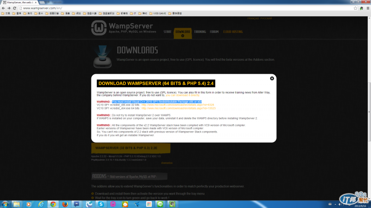The height and width of the screenshot is (208, 371).
Task: Open the vcredist_x86 32 bits Microsoft link
Action: click(x=178, y=105)
